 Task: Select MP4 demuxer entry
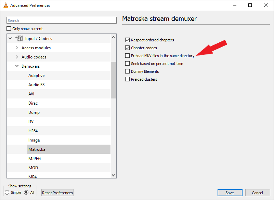pyautogui.click(x=32, y=176)
